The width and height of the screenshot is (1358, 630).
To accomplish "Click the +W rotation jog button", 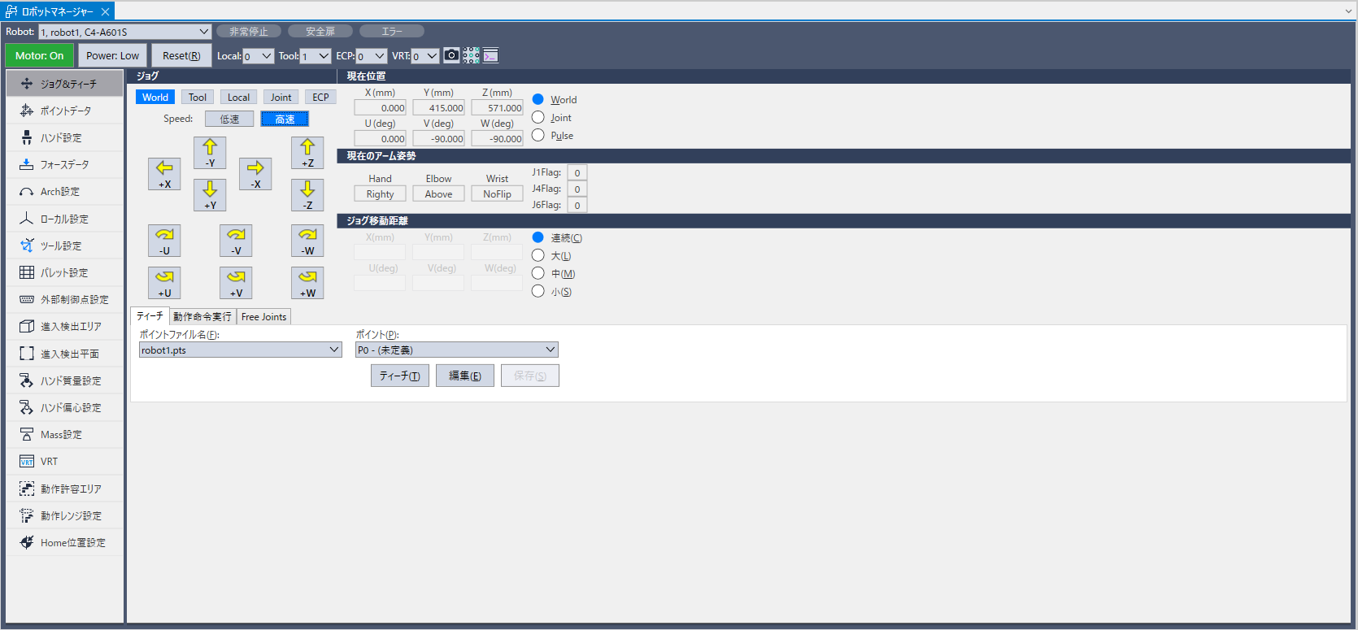I will tap(307, 283).
